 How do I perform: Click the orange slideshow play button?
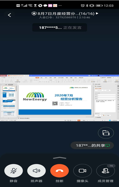(x=79, y=120)
